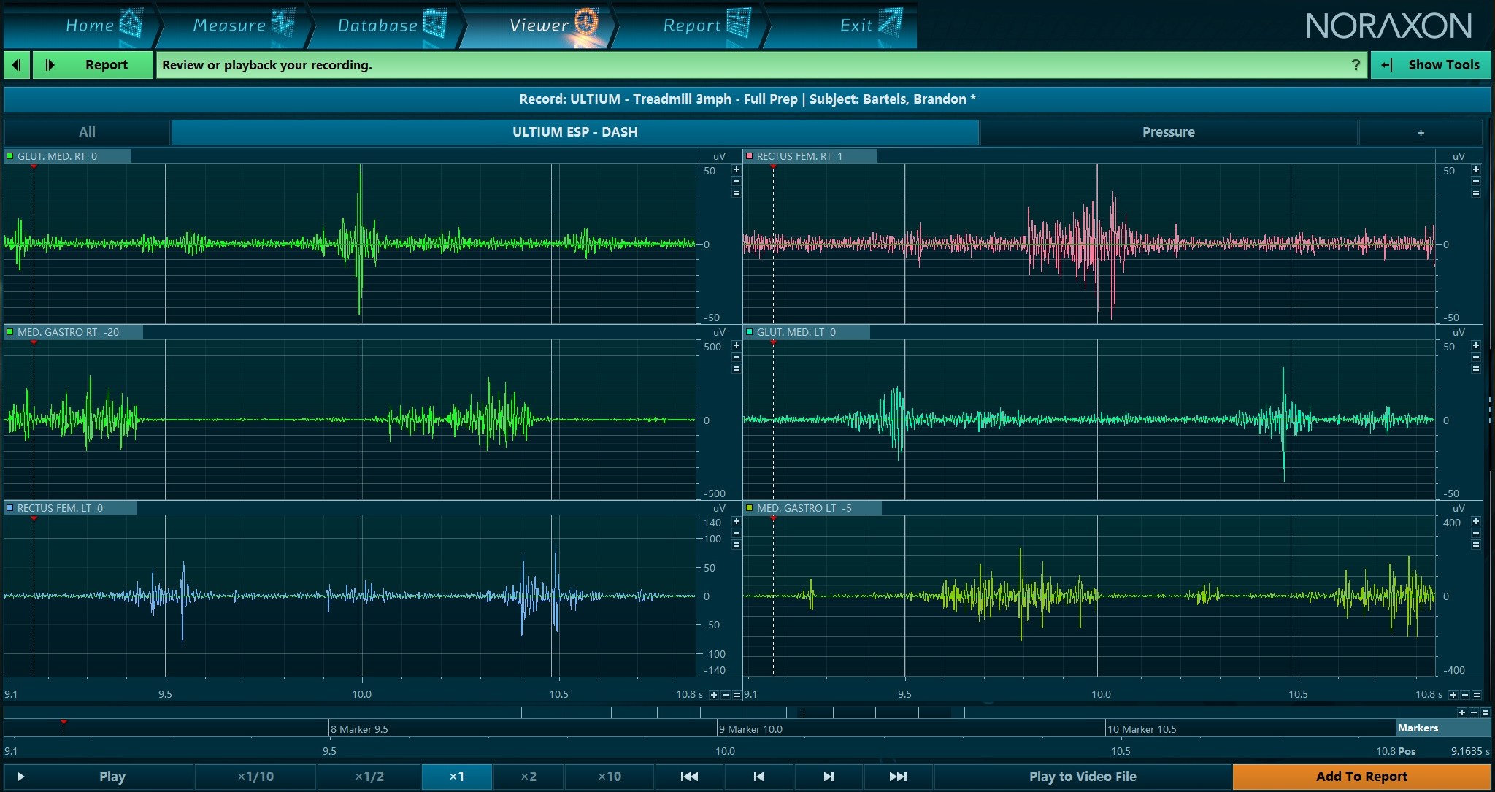Switch to the Pressure tab
1495x792 pixels.
coord(1169,132)
